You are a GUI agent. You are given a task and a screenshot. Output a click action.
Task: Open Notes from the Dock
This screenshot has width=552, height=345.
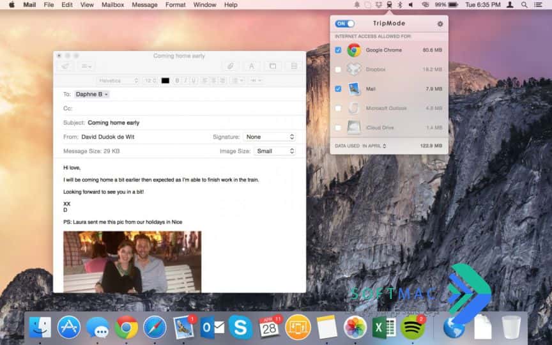pos(326,327)
